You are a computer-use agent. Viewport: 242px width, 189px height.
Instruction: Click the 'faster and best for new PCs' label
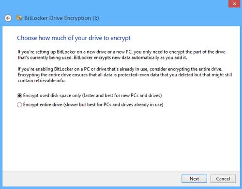point(122,95)
